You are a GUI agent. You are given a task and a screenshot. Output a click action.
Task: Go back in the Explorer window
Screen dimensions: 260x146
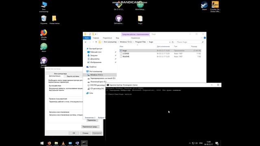click(x=86, y=42)
